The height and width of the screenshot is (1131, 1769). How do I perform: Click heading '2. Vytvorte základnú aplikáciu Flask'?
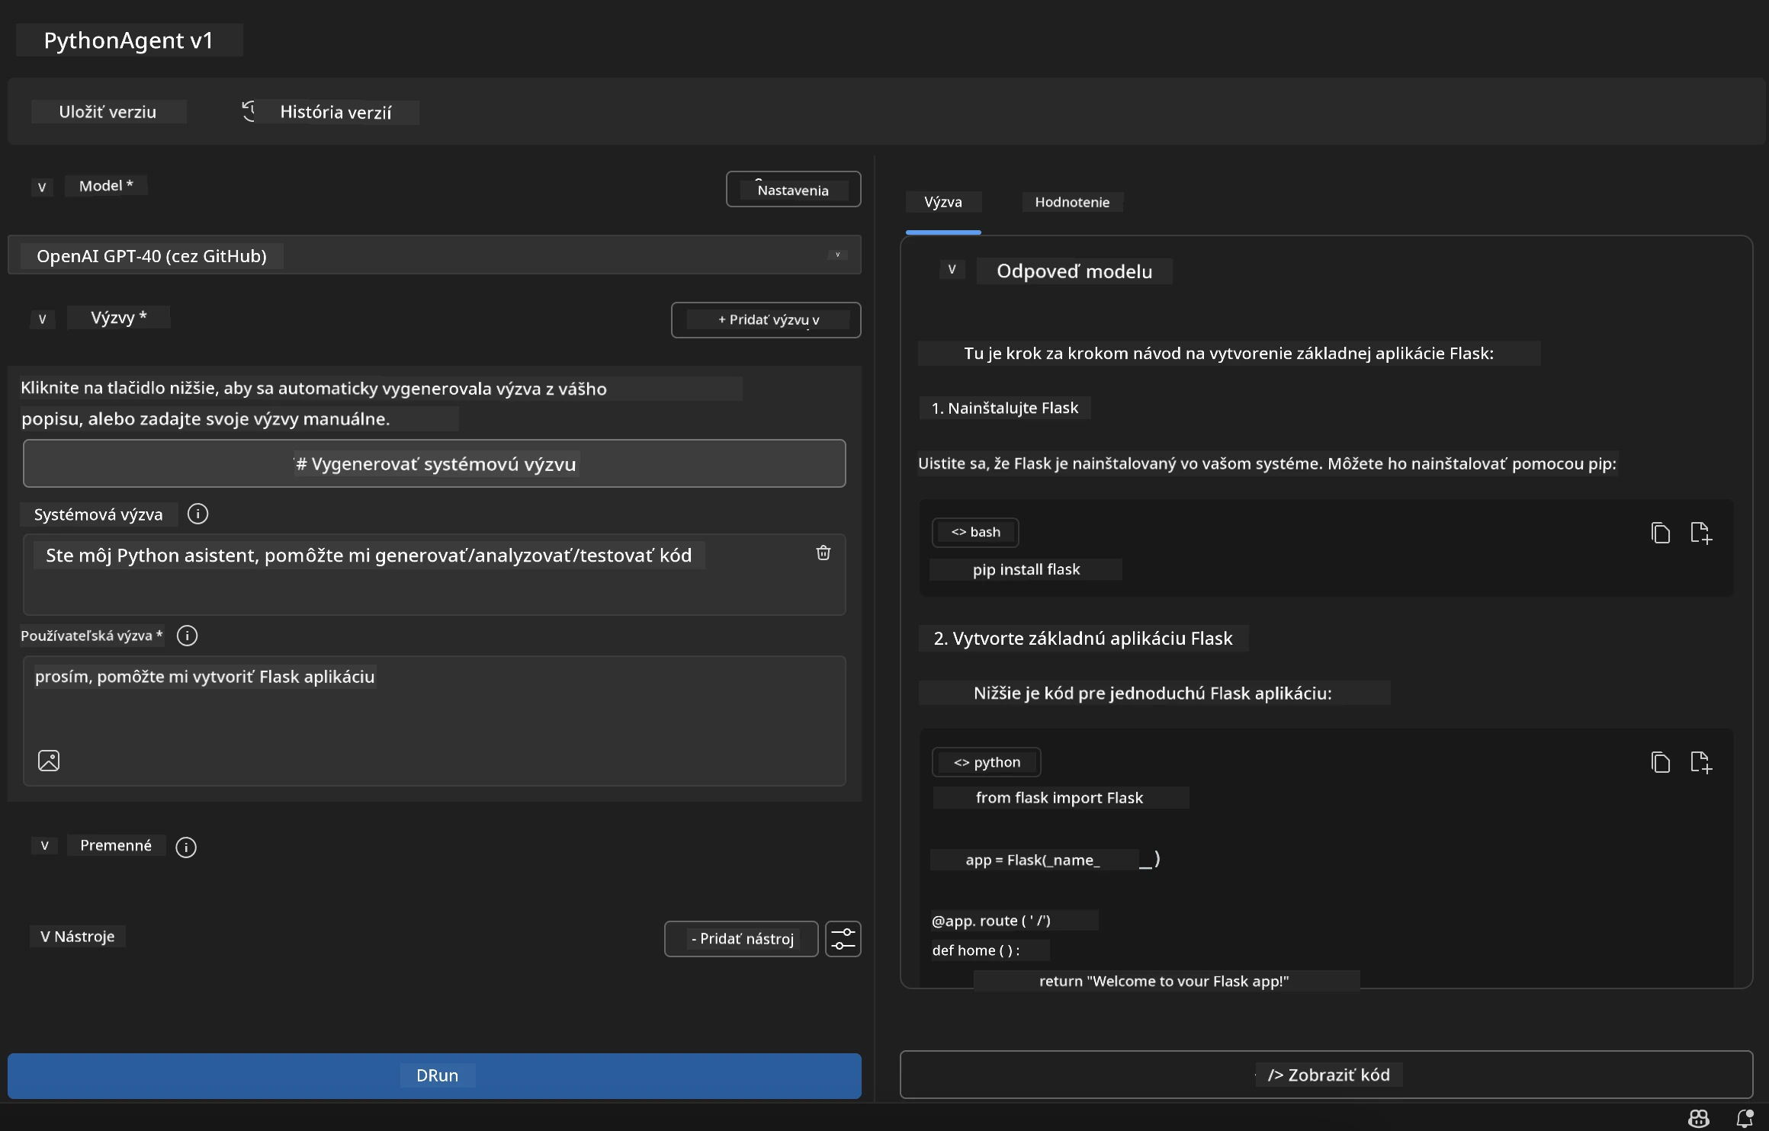tap(1083, 639)
